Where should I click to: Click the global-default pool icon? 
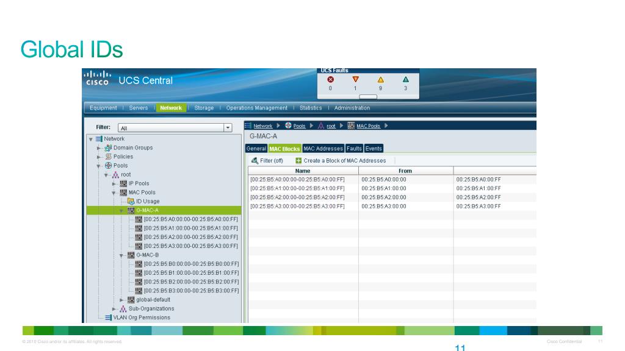tap(131, 300)
